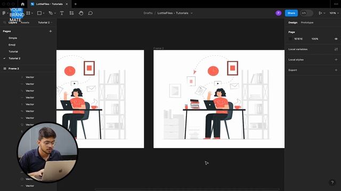Open the Frame tool dropdown arrow
This screenshot has width=341, height=191.
[32, 13]
